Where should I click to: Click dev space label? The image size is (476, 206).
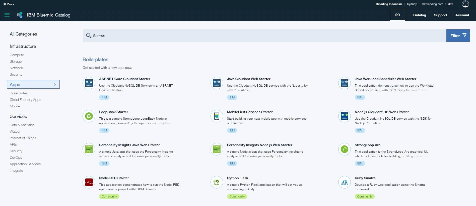(450, 4)
